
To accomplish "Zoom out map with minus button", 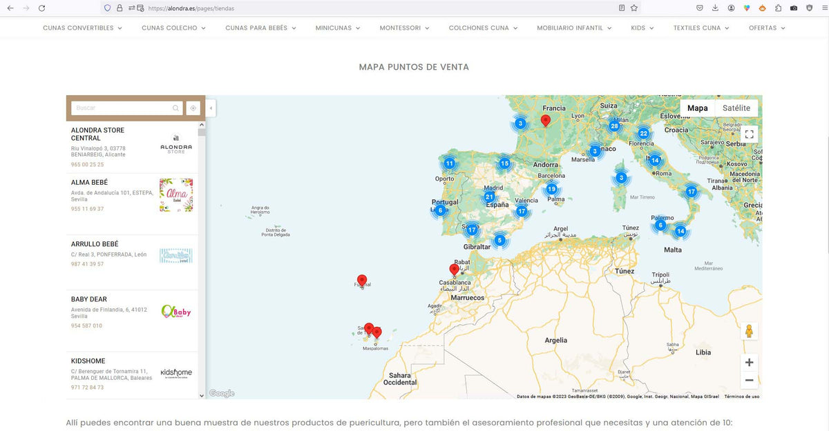I will 749,381.
